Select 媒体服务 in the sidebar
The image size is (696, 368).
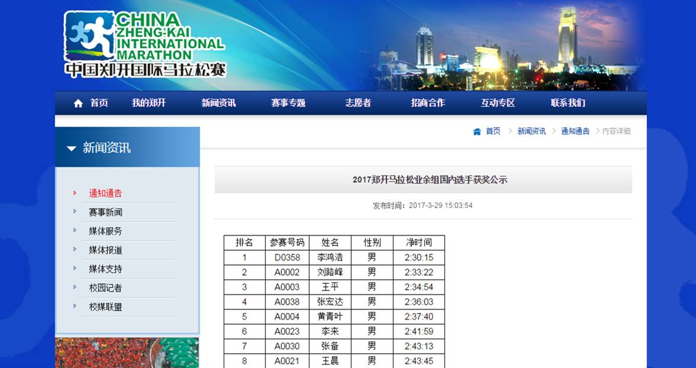click(x=105, y=231)
